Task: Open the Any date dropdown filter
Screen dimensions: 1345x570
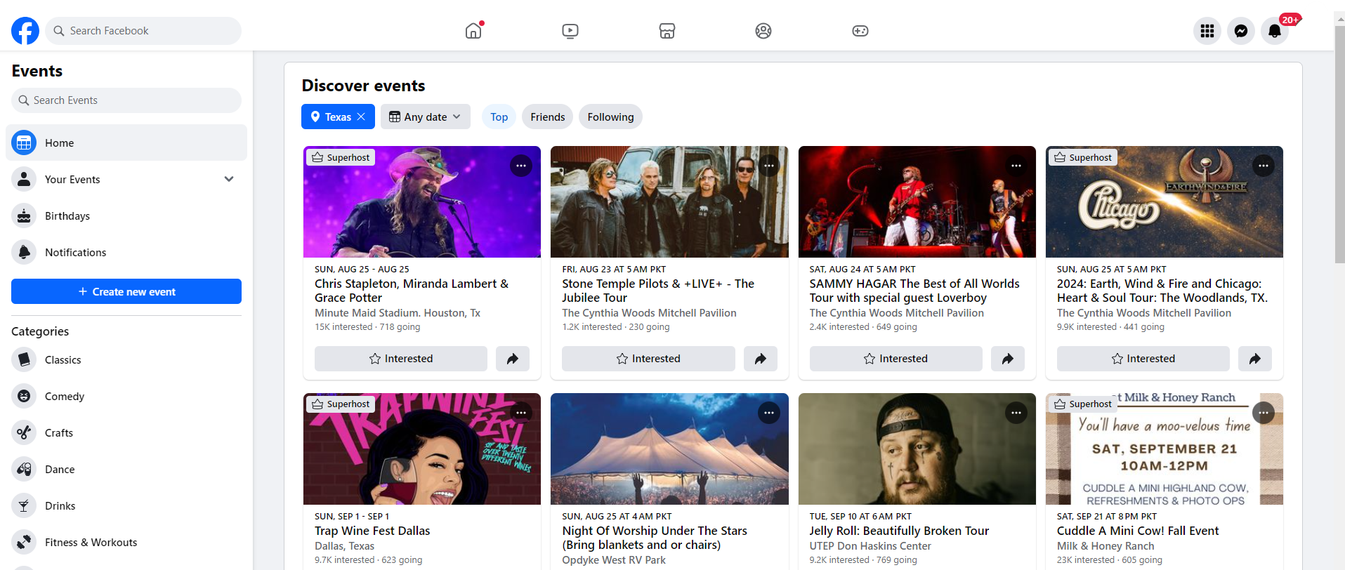Action: pyautogui.click(x=426, y=117)
